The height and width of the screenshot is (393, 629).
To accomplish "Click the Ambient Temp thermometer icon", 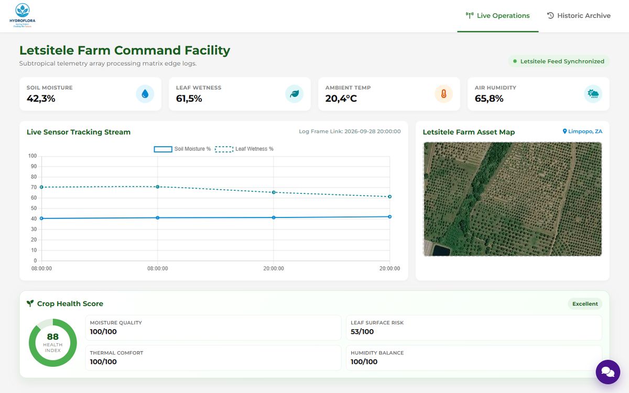I will [x=443, y=94].
